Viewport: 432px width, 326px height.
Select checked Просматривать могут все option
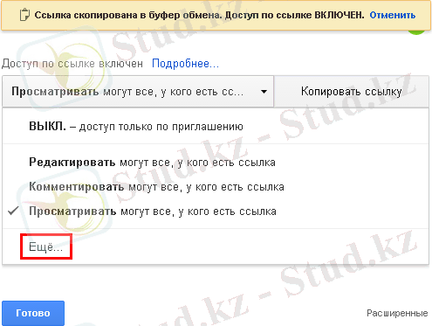[x=216, y=212]
